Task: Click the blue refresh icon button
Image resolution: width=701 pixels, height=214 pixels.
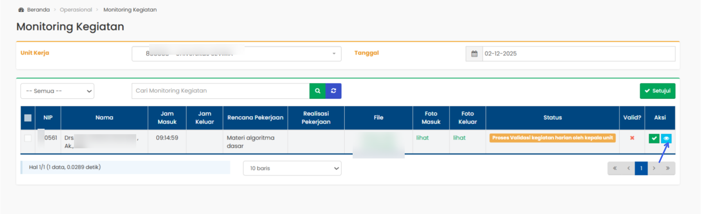Action: 333,91
